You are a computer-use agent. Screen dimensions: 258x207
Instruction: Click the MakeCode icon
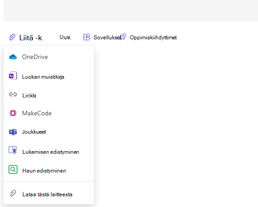13,113
